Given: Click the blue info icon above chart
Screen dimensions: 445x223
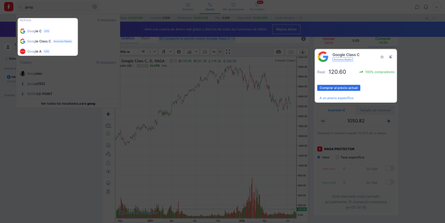Looking at the screenshot, I should pyautogui.click(x=304, y=38).
